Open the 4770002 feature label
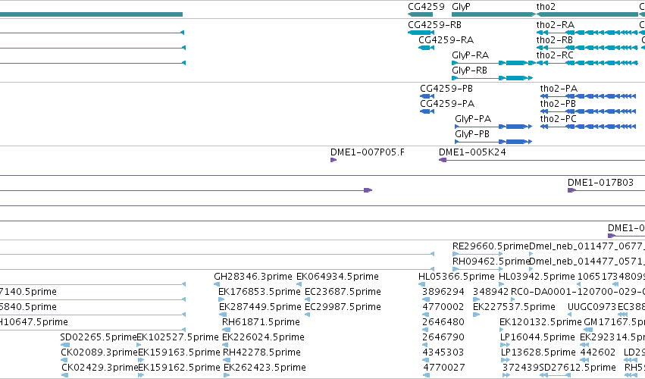Viewport: 645px width, 379px height. tap(443, 307)
